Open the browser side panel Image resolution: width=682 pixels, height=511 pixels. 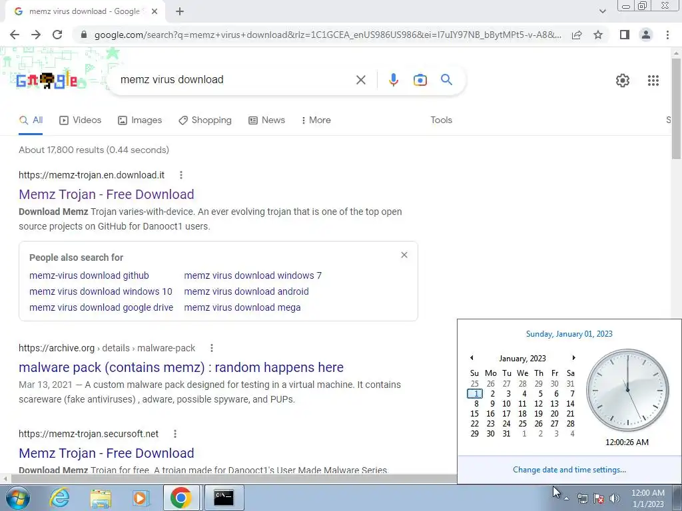625,35
